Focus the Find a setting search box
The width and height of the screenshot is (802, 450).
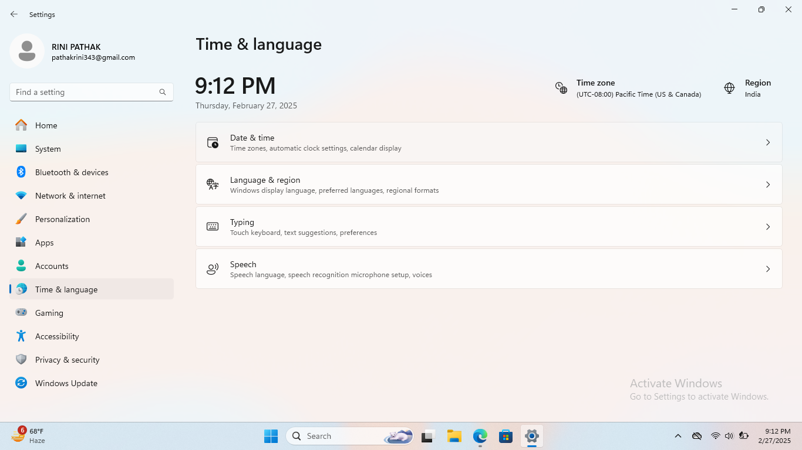(92, 92)
